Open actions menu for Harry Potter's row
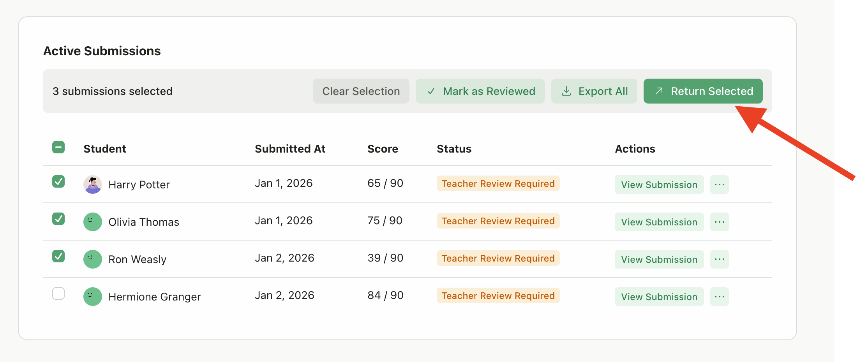 click(x=720, y=185)
